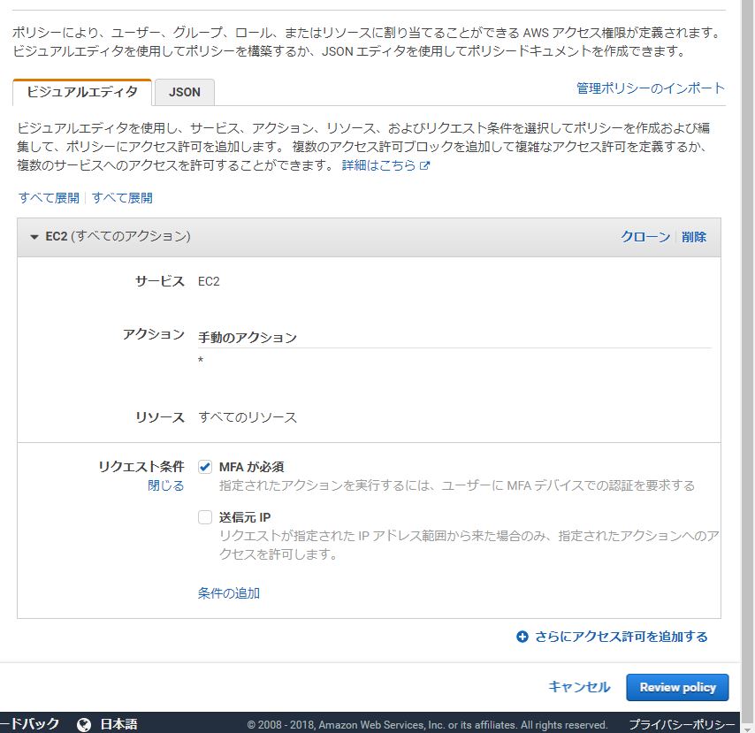Click the サービス value EC2
The height and width of the screenshot is (733, 755).
209,281
